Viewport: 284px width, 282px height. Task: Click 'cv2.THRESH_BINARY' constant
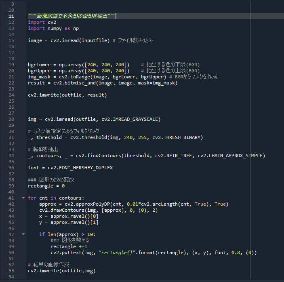coord(177,137)
